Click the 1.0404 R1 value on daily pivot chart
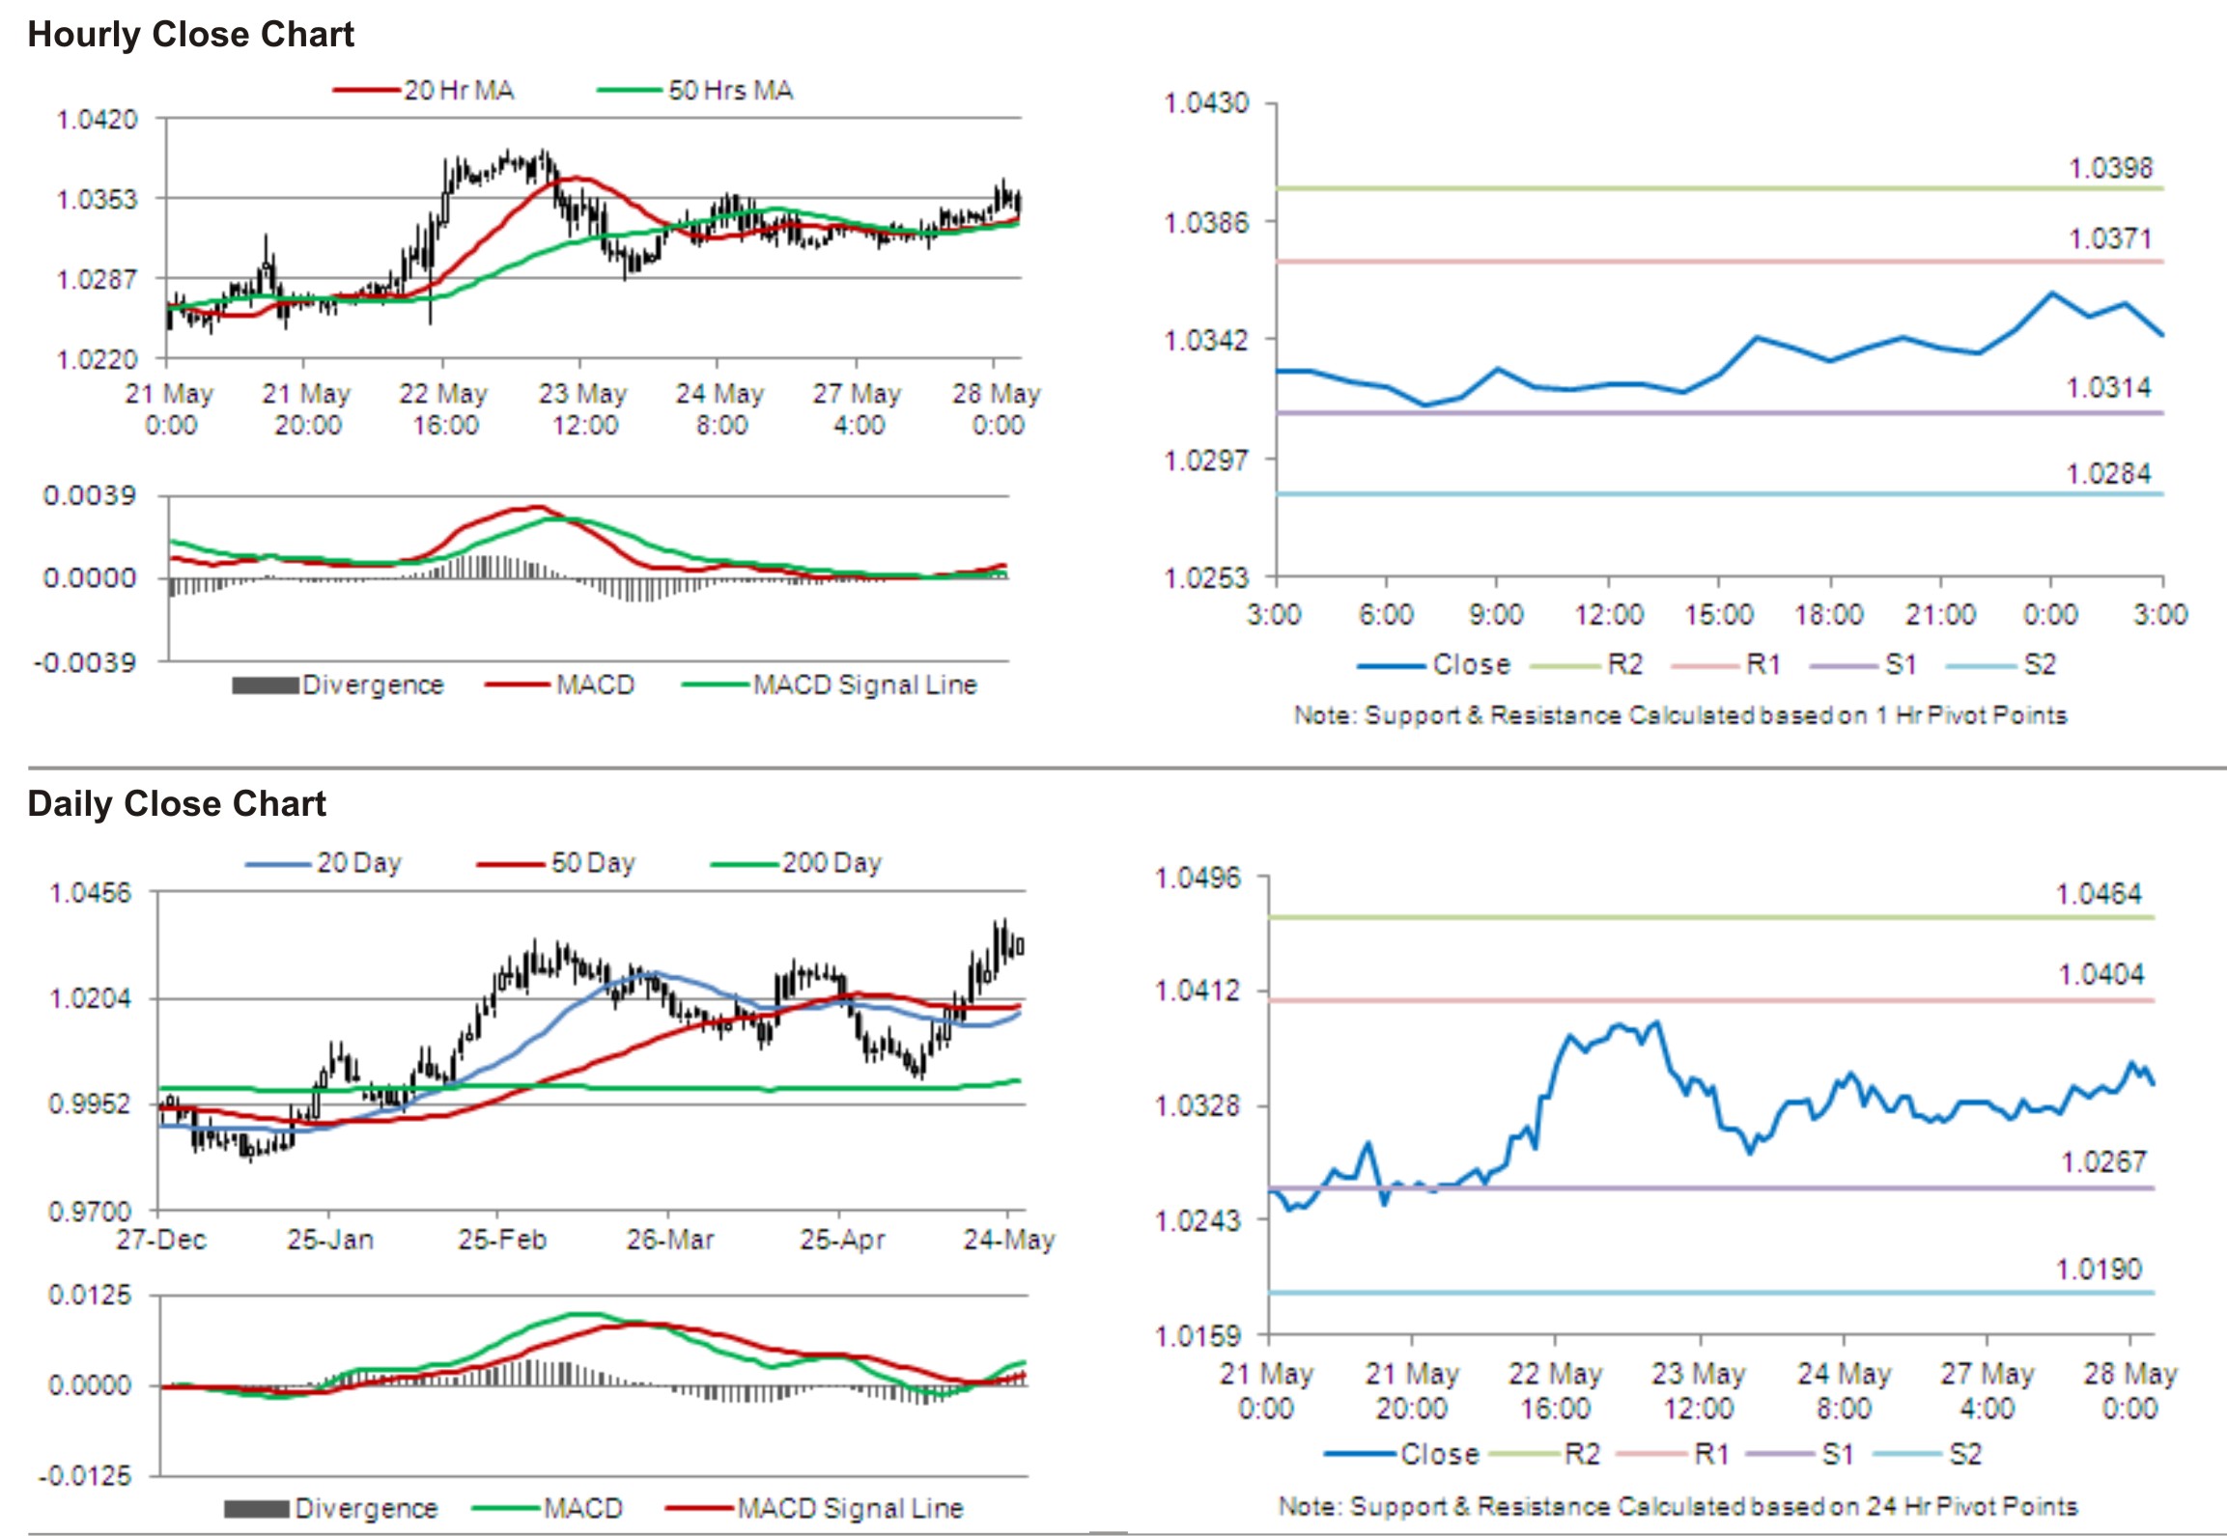The height and width of the screenshot is (1536, 2227). 2100,974
